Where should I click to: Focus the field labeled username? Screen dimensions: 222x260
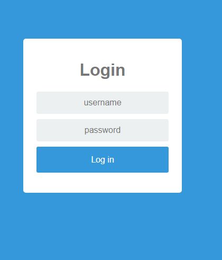(103, 103)
